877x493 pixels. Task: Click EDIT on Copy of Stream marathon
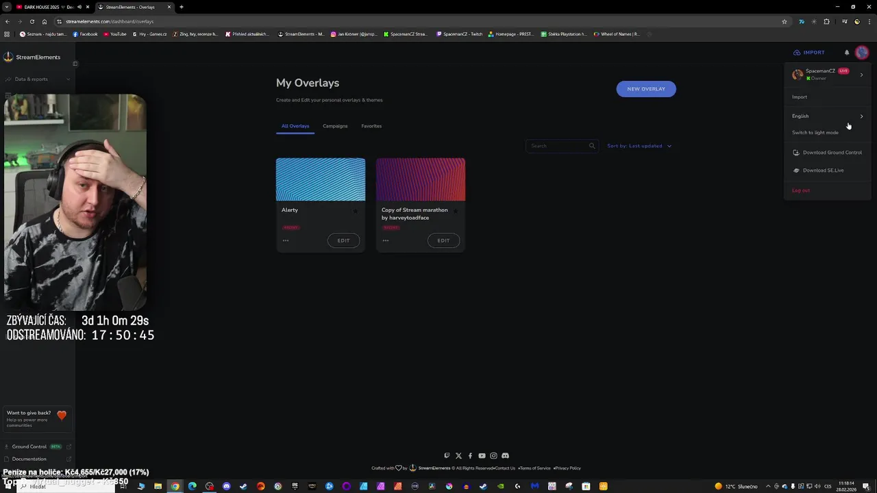[443, 240]
